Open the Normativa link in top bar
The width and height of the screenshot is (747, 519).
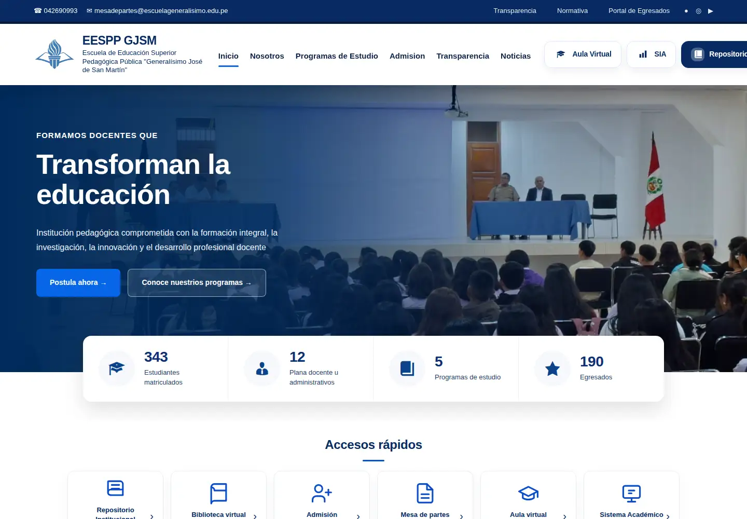click(x=572, y=11)
